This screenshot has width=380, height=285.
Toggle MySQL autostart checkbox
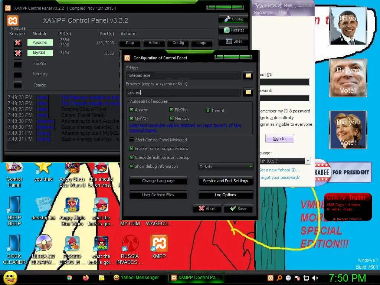click(x=131, y=118)
